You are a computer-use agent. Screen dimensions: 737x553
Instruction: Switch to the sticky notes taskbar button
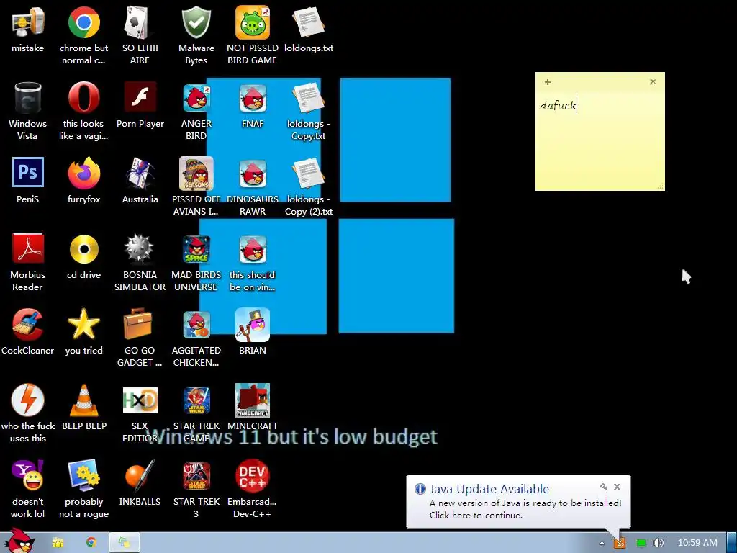125,543
